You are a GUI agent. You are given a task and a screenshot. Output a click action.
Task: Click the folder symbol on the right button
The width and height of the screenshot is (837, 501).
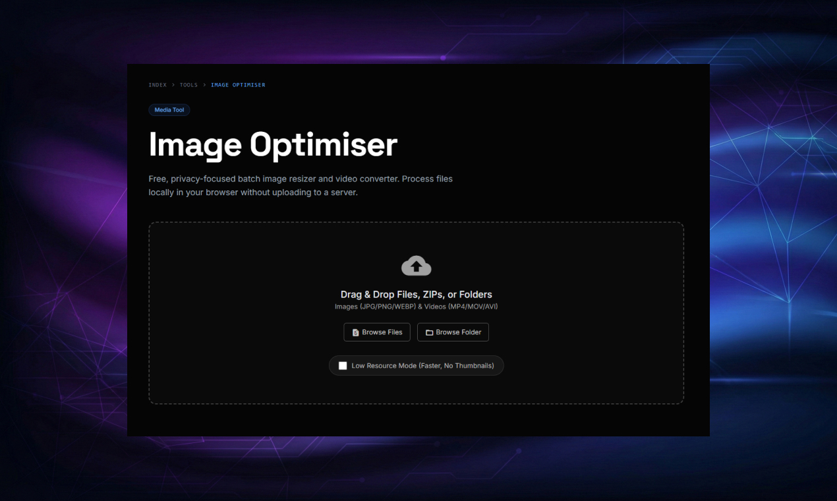click(430, 332)
